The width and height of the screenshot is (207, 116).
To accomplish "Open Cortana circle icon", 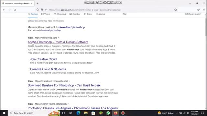I will pyautogui.click(x=63, y=113).
